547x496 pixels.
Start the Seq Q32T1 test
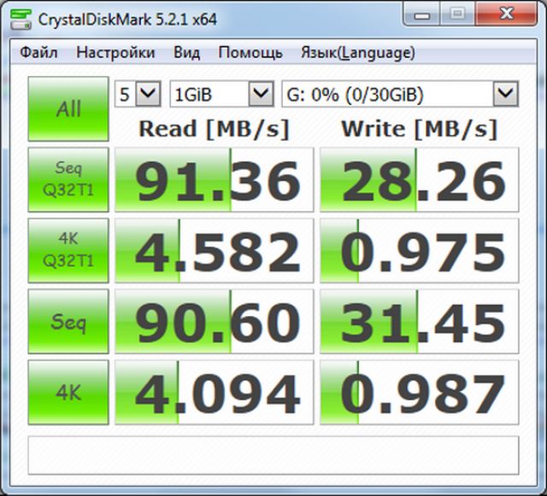(68, 180)
